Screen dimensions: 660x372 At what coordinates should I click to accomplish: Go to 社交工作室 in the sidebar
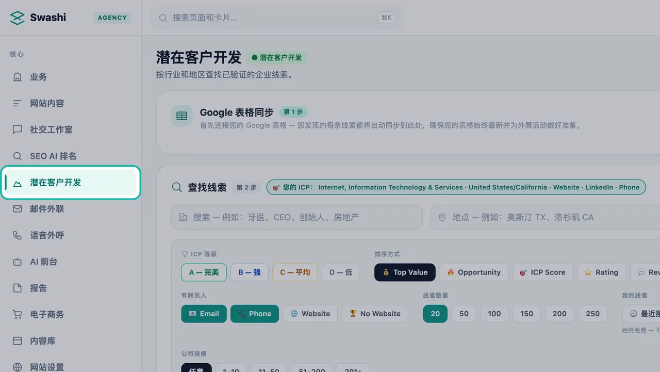point(71,130)
